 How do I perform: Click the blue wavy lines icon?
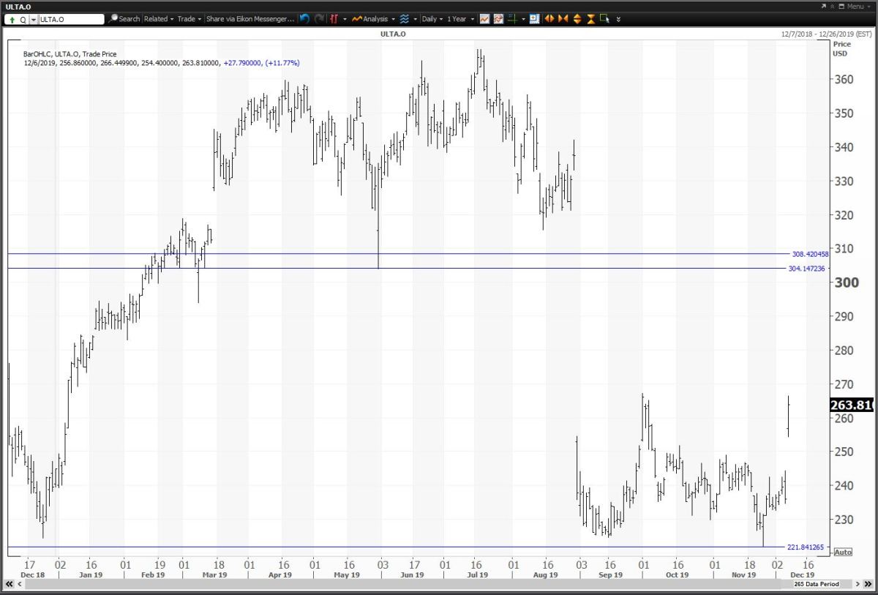pyautogui.click(x=404, y=19)
